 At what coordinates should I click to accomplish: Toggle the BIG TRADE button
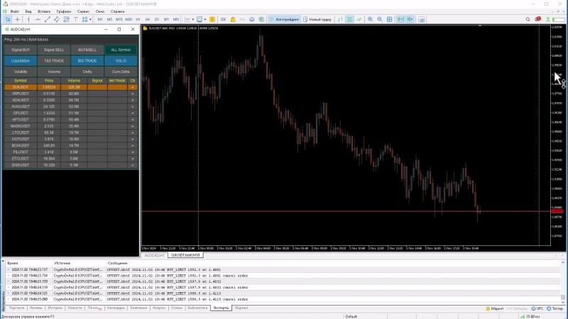87,61
